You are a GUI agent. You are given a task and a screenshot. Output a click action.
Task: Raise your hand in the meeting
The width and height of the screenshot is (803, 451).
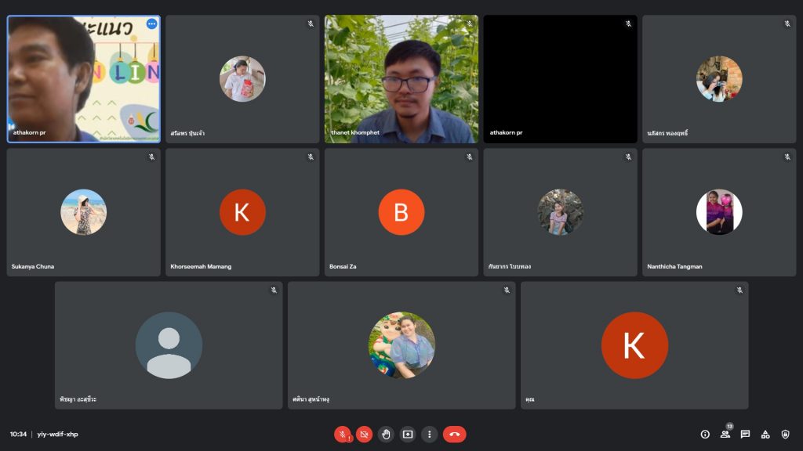pos(386,434)
